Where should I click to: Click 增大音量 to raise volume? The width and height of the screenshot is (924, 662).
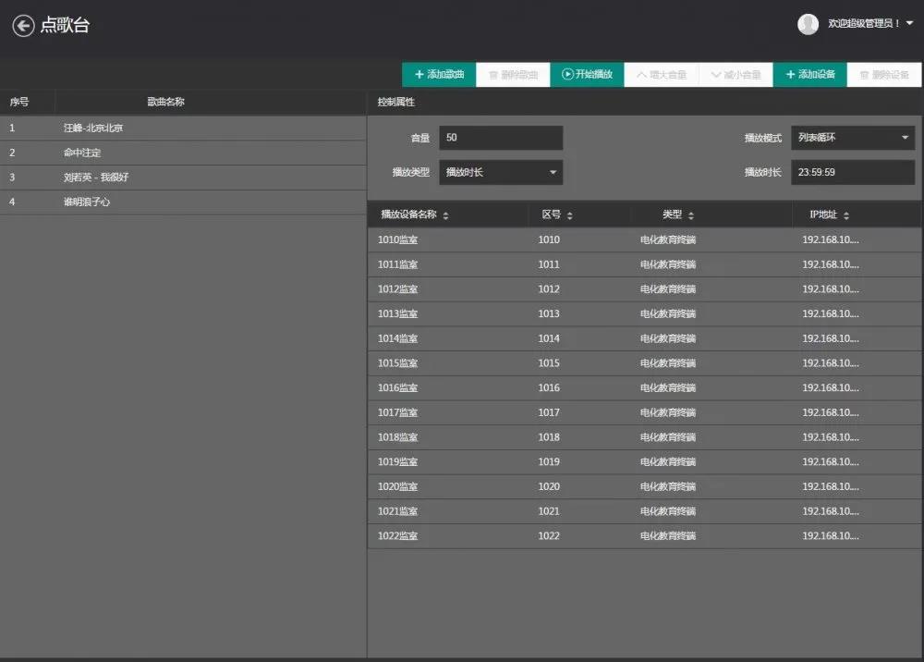[x=661, y=75]
